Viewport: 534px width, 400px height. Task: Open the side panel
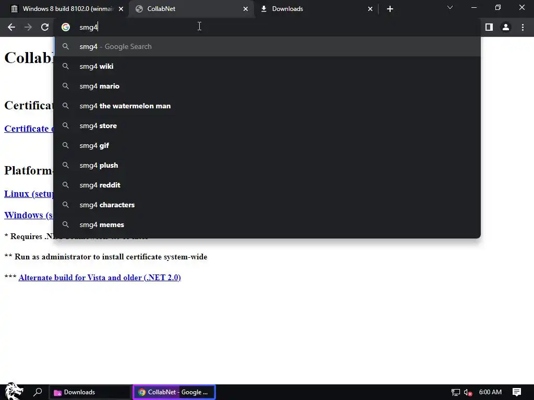coord(489,27)
